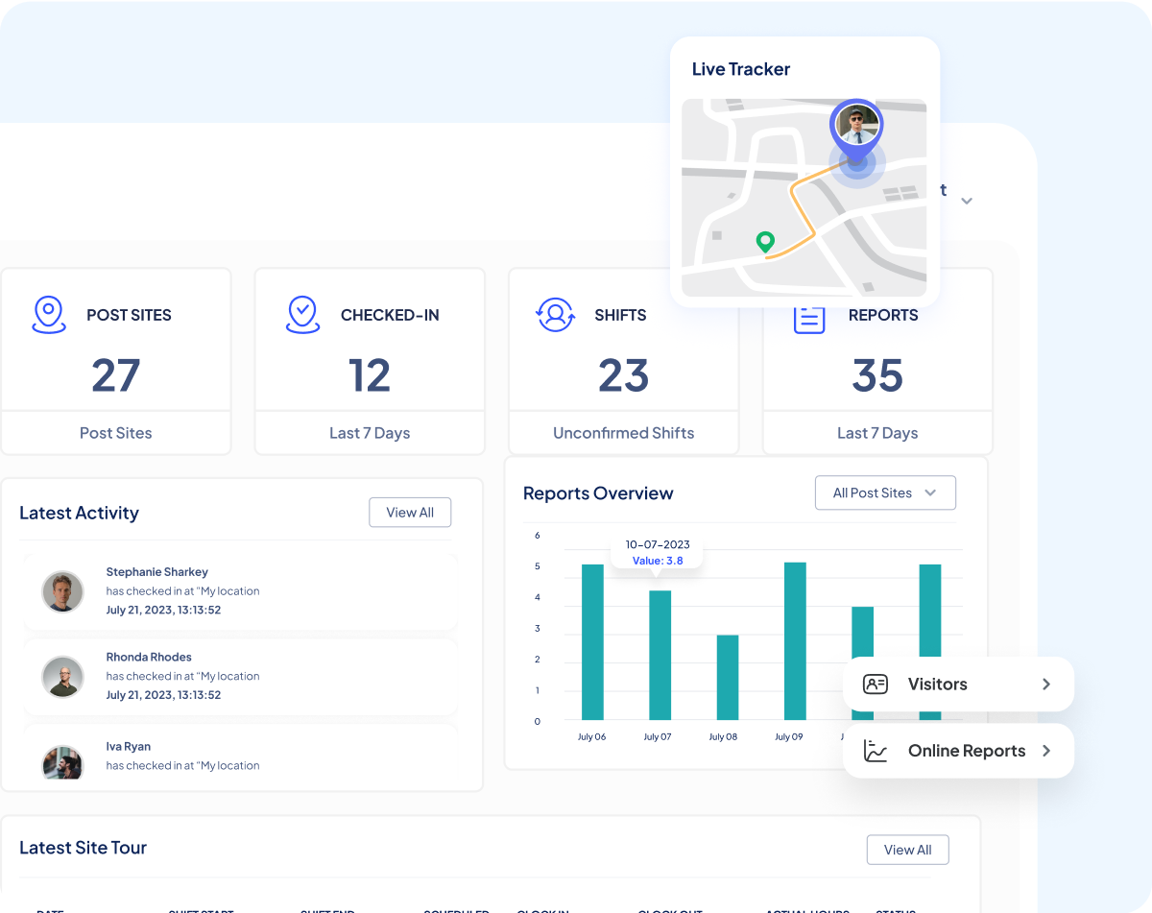Select the Online Reports chart icon
1152x913 pixels.
876,750
